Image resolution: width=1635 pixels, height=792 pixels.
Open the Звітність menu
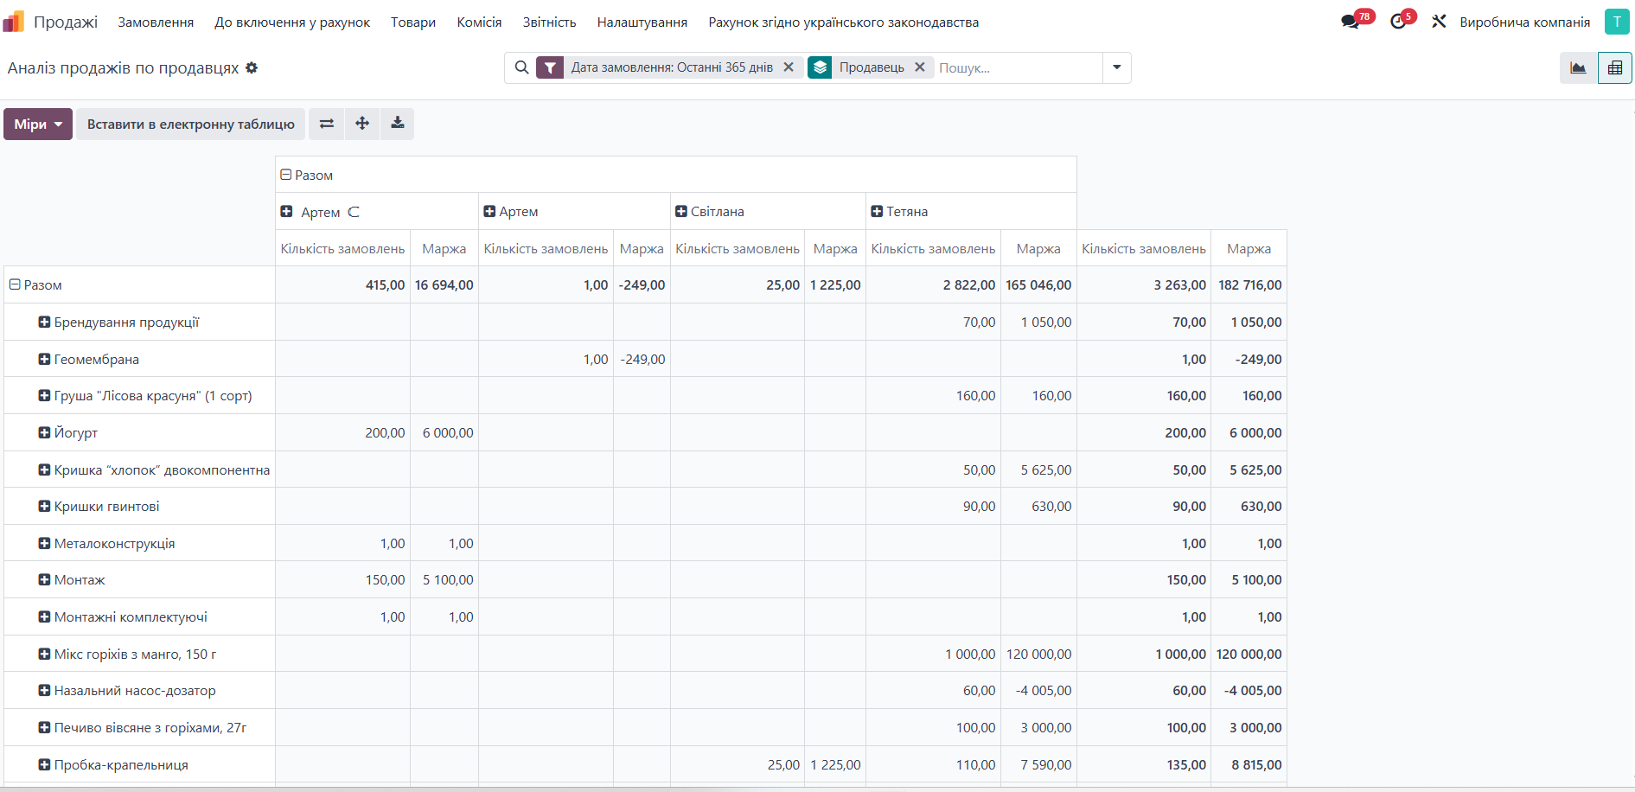coord(549,22)
